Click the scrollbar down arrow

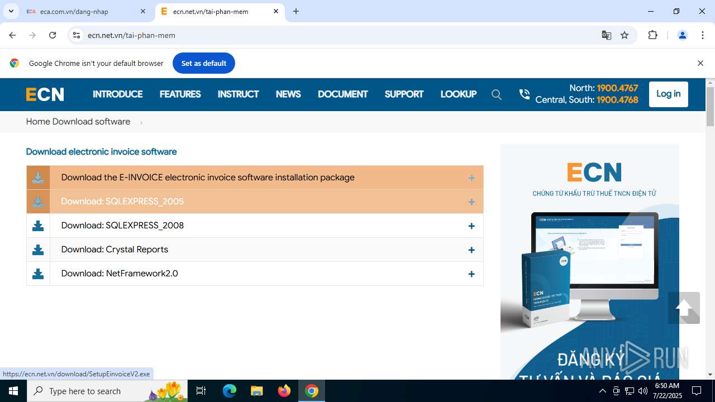710,375
